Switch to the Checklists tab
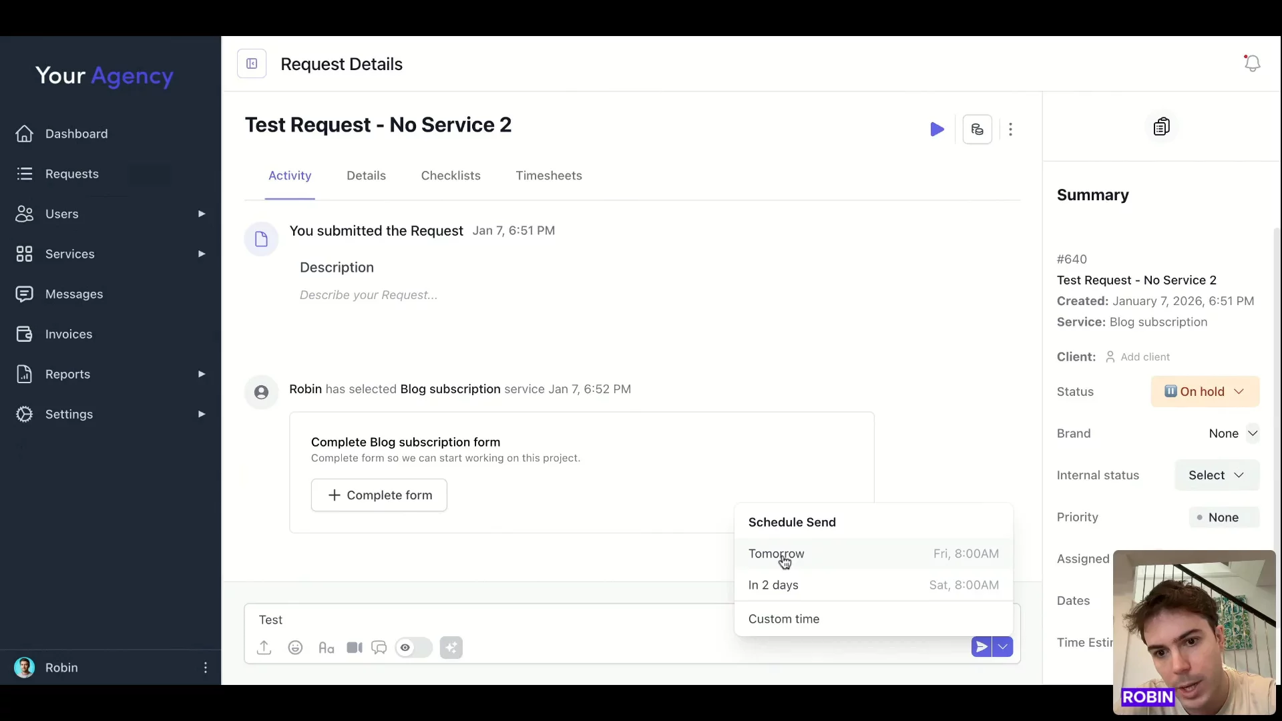1282x721 pixels. click(x=451, y=176)
